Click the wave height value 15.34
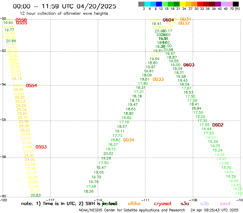 tap(213, 142)
